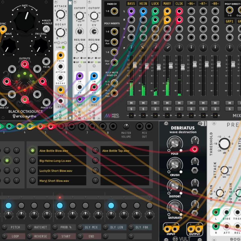
Task: Click the MASTER VOLUME knob on sampler
Action: (x=126, y=126)
